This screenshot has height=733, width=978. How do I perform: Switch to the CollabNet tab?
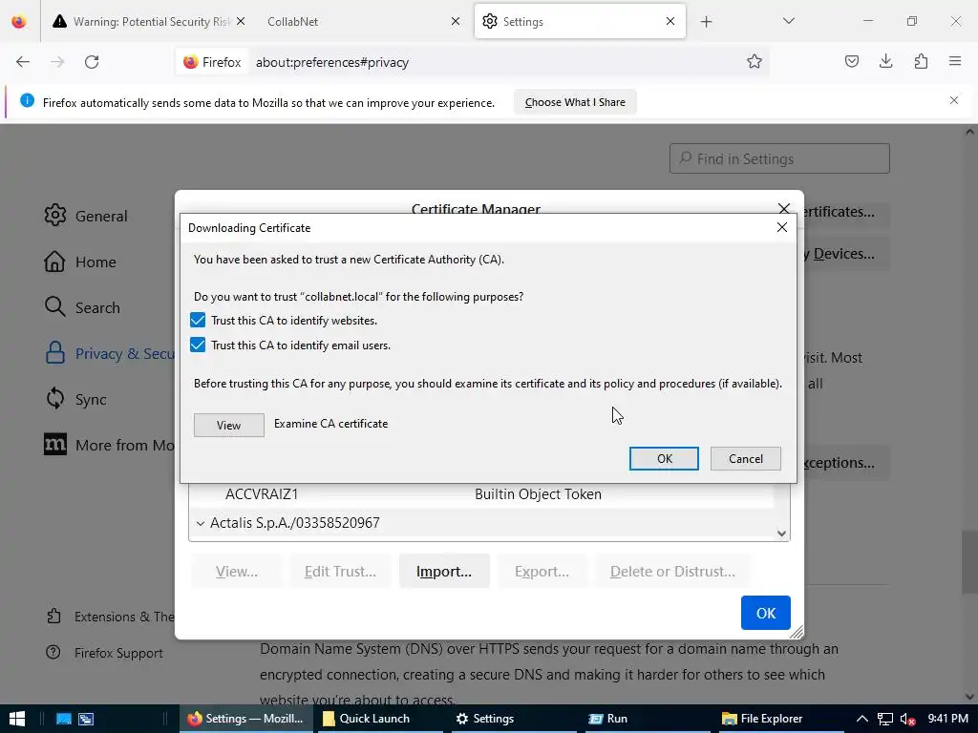[362, 21]
